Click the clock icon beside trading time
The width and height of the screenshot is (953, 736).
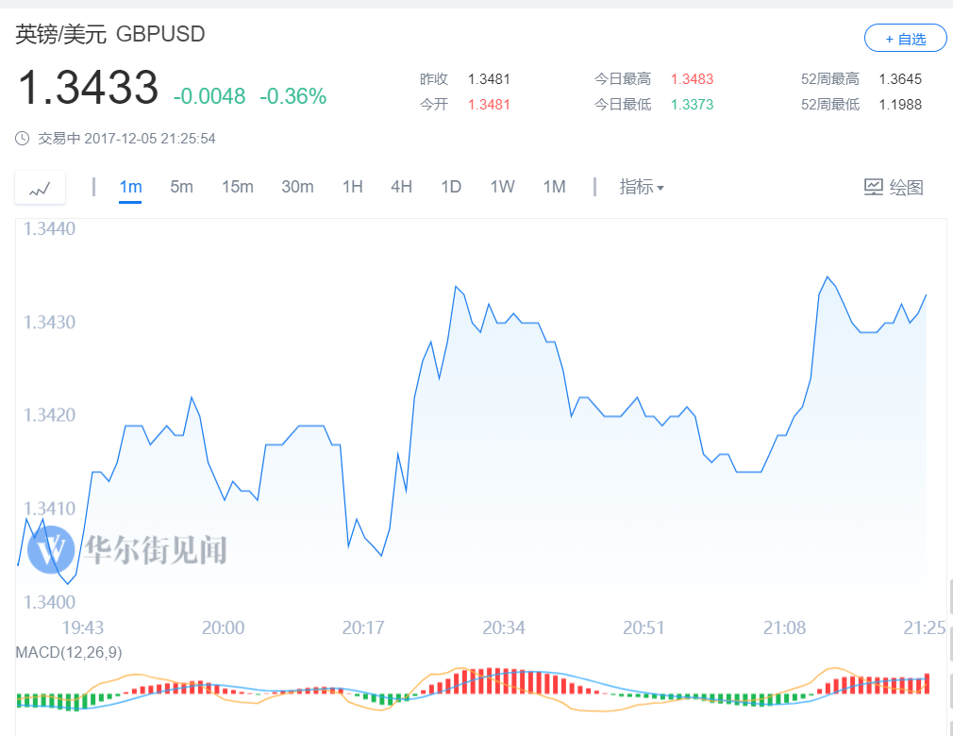click(x=23, y=139)
